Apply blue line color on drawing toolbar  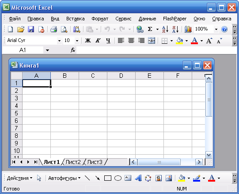click(x=197, y=178)
